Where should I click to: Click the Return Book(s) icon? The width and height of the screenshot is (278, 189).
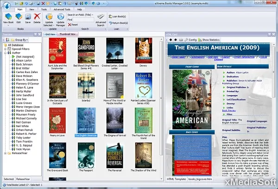pyautogui.click(x=110, y=23)
